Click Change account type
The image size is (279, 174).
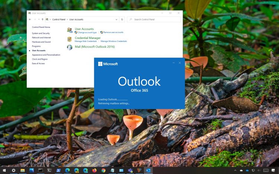(x=87, y=32)
